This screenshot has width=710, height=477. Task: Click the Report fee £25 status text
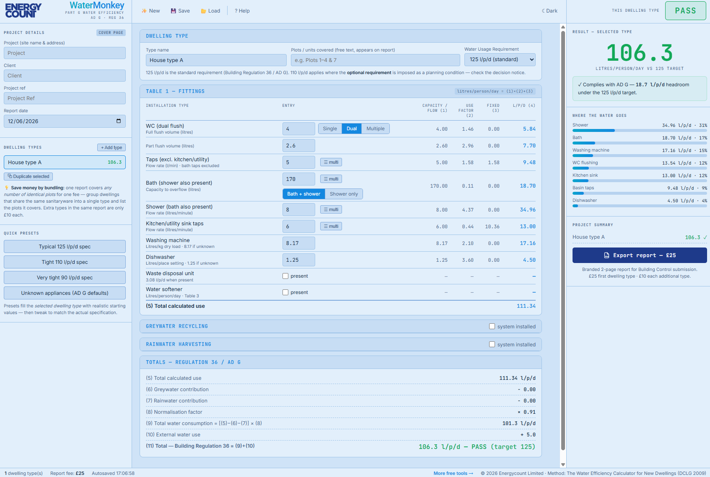(x=67, y=473)
